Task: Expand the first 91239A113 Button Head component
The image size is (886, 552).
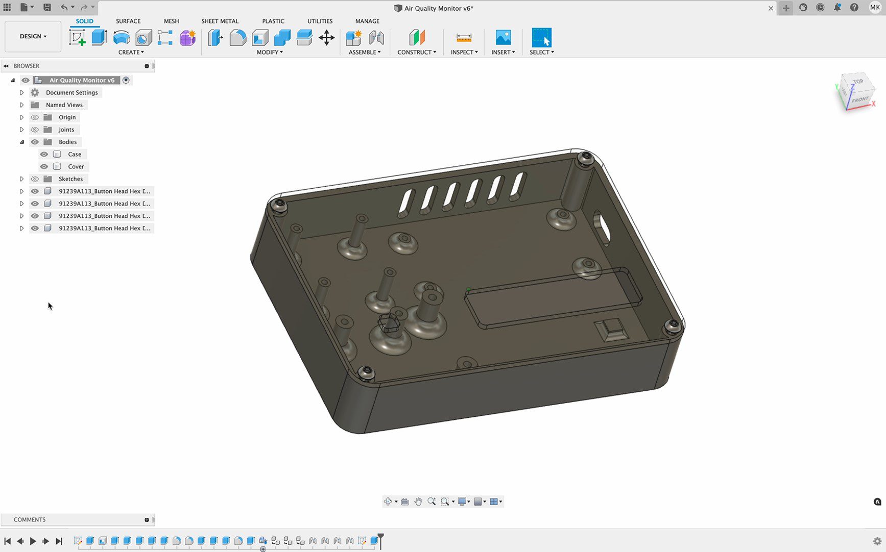Action: [x=22, y=191]
